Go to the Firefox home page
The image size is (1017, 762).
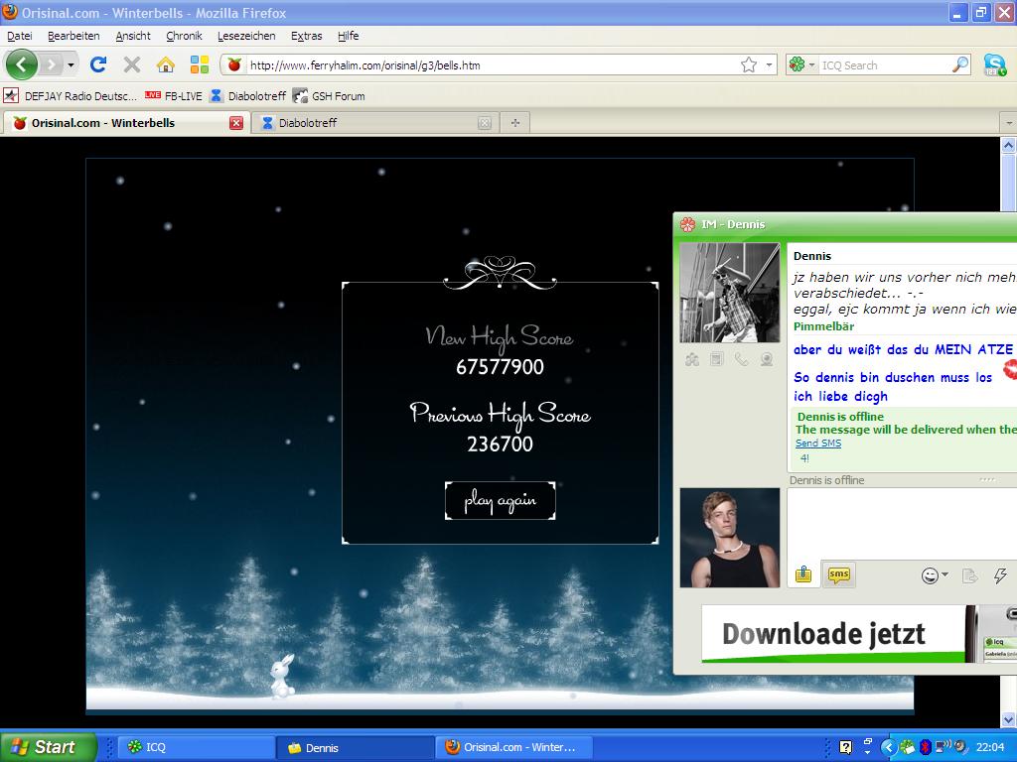[x=166, y=64]
